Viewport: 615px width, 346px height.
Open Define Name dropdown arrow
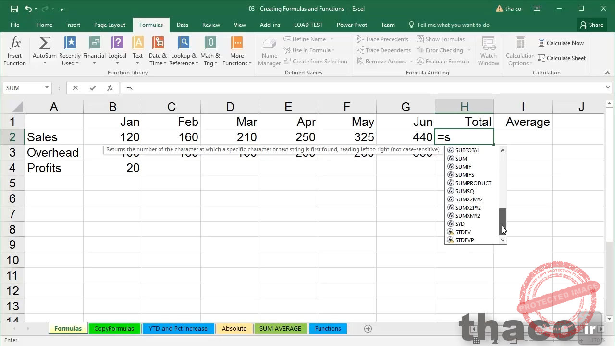click(332, 39)
